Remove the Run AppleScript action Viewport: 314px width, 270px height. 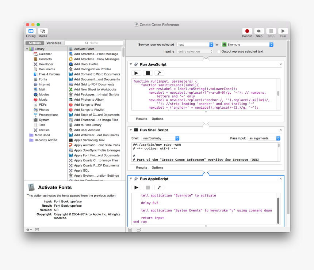[280, 179]
